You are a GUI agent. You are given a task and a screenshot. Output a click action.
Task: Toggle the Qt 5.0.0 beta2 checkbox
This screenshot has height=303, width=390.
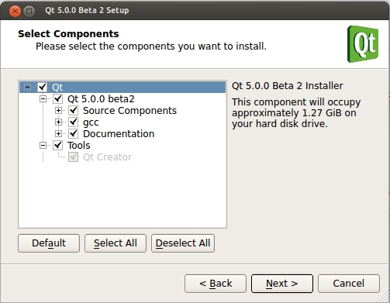58,98
